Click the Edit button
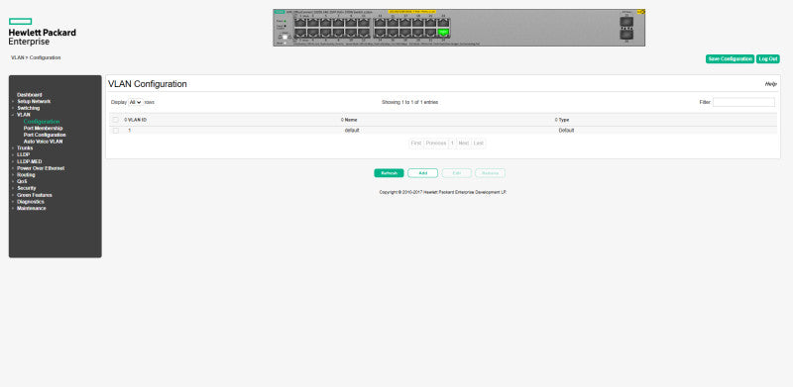Image resolution: width=793 pixels, height=387 pixels. click(457, 173)
